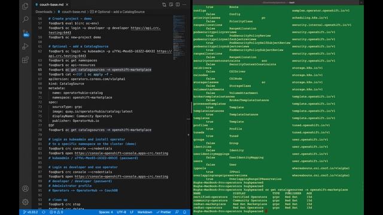Screen dimensions: 383x215
Task: Change language mode Markdown
Action: click(x=145, y=212)
